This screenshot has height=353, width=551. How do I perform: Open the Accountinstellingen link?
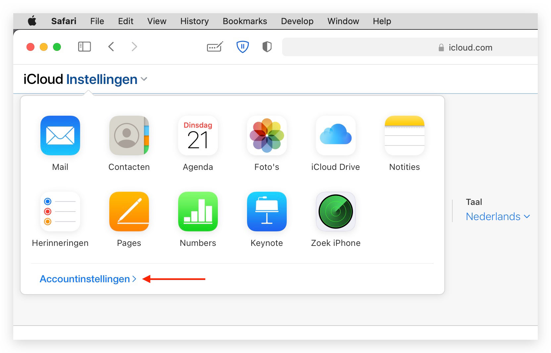pos(88,279)
